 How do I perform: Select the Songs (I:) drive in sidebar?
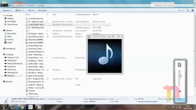coord(11,75)
